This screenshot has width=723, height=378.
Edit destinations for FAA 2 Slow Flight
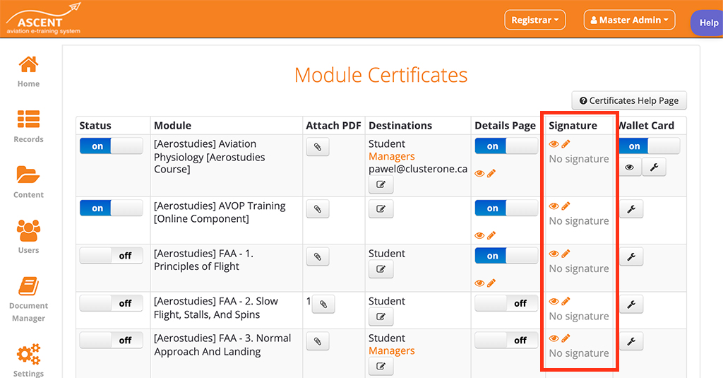click(x=381, y=317)
